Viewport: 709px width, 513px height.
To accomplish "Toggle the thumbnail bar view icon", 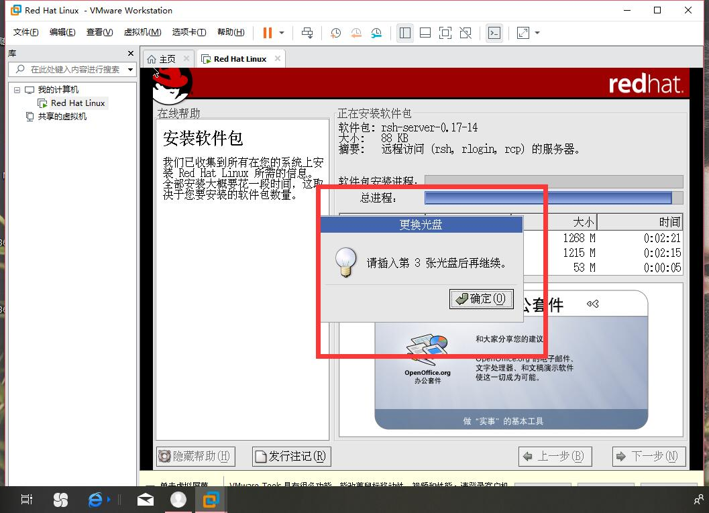I will [x=425, y=33].
